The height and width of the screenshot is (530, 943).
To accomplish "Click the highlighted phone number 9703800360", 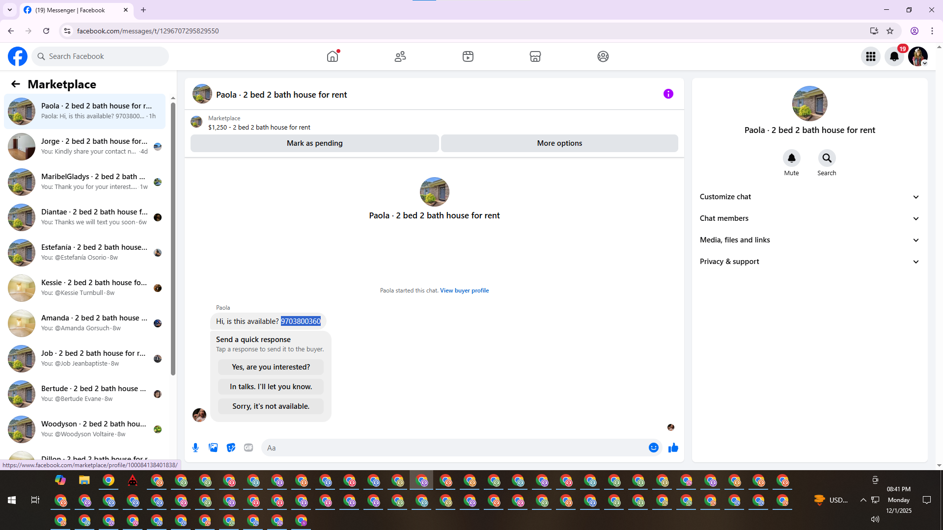I will [x=301, y=321].
